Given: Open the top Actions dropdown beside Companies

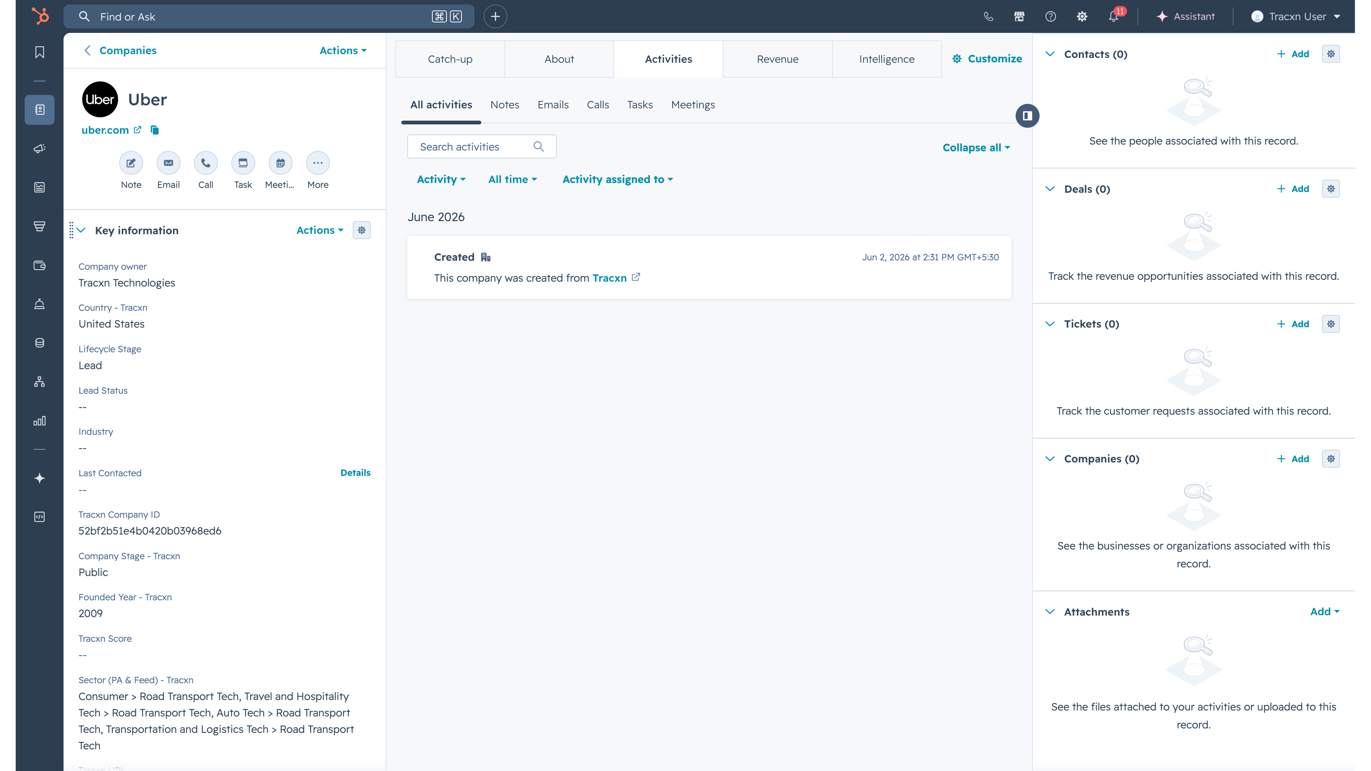Looking at the screenshot, I should click(x=343, y=50).
